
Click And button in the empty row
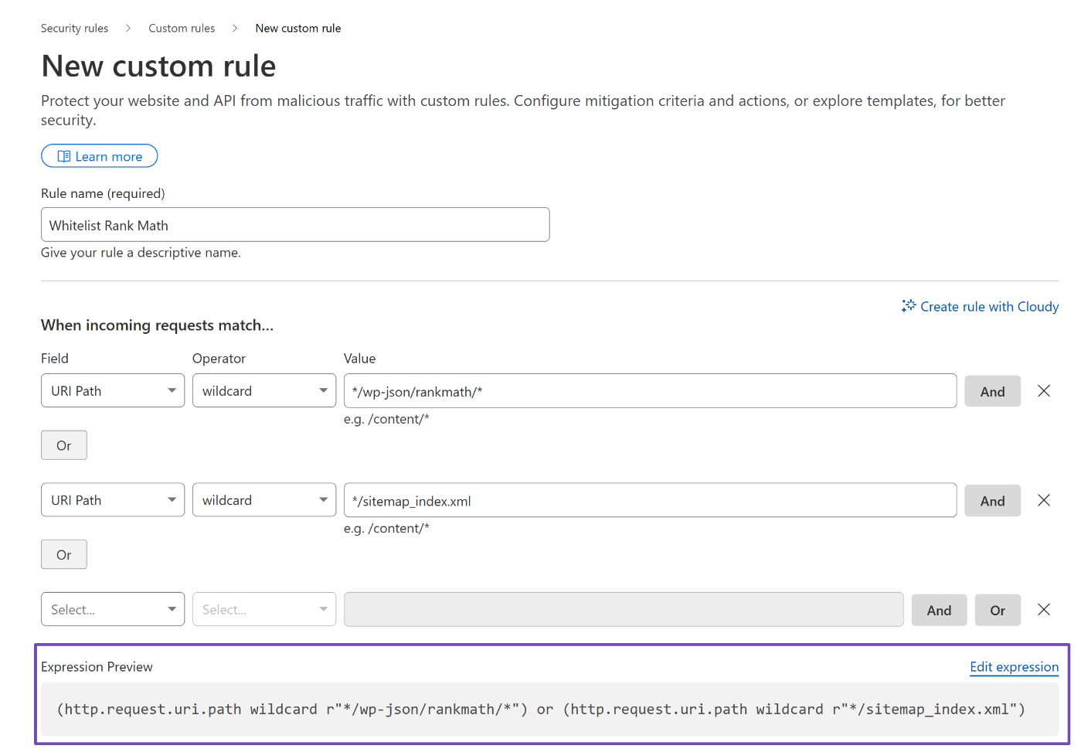pos(940,610)
